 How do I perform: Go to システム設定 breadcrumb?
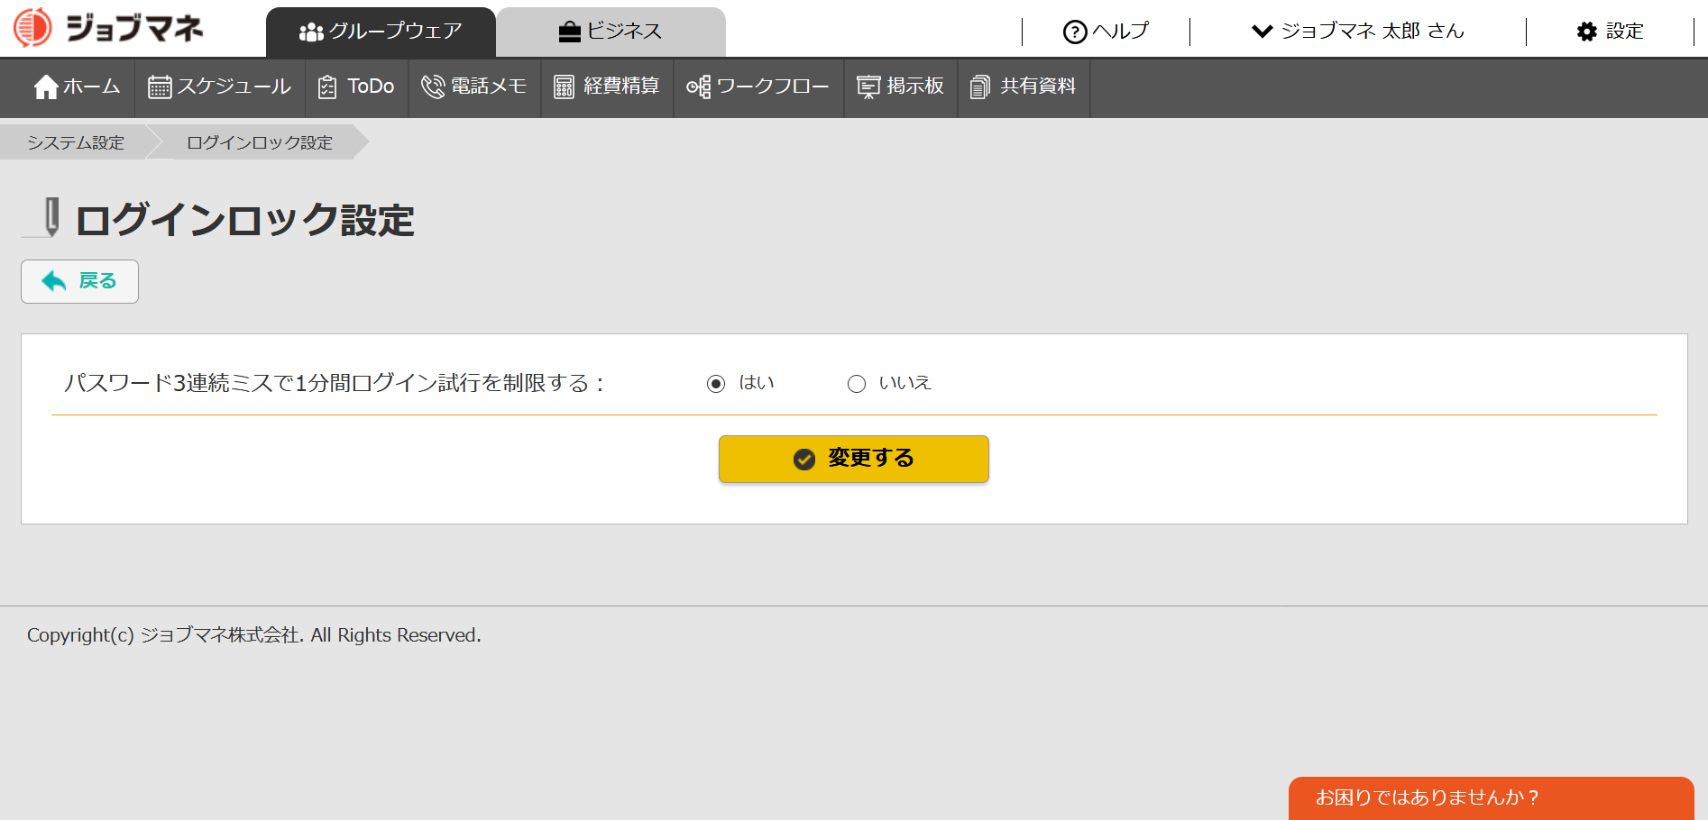click(x=76, y=142)
